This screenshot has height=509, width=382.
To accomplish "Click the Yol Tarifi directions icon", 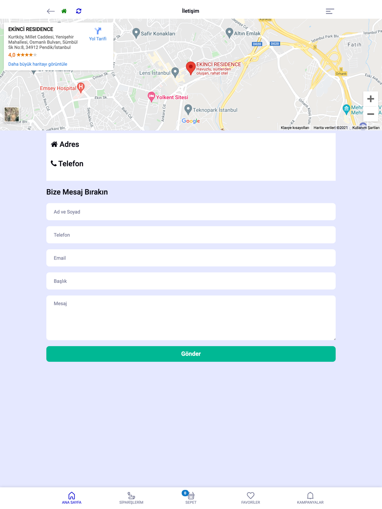I will (98, 31).
